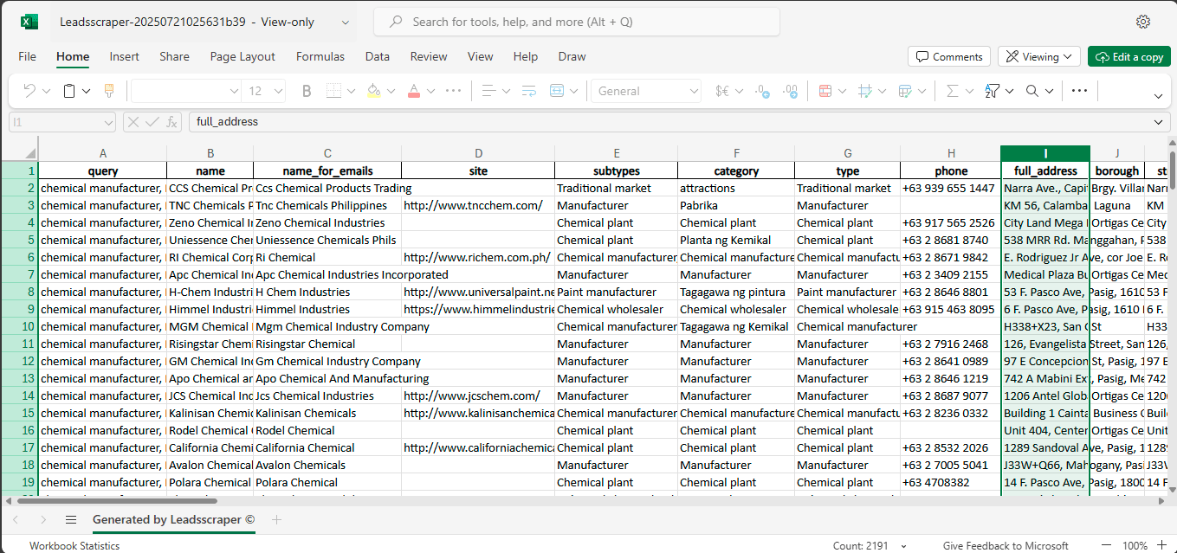
Task: Click Give Feedback to Microsoft
Action: pos(1006,546)
